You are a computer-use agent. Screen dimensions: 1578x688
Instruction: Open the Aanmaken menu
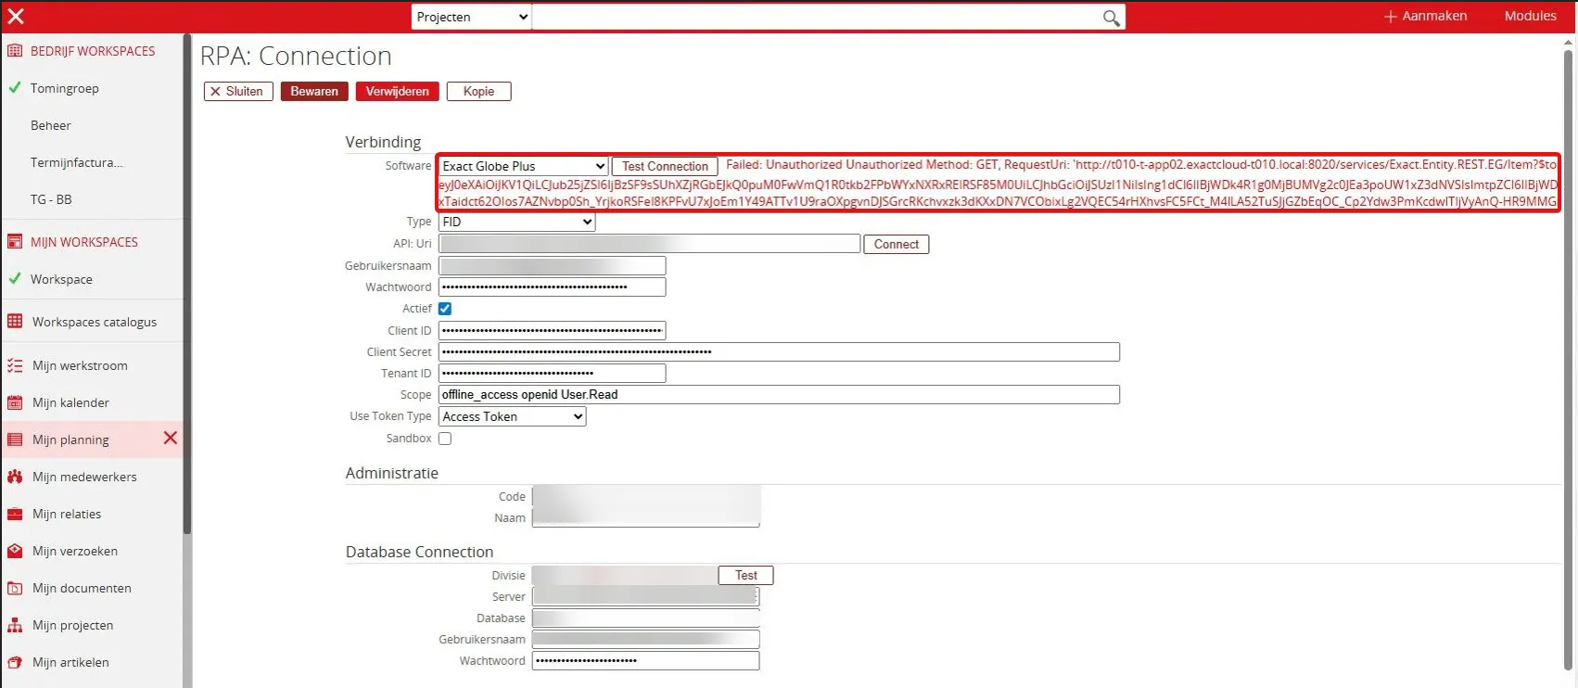point(1425,16)
